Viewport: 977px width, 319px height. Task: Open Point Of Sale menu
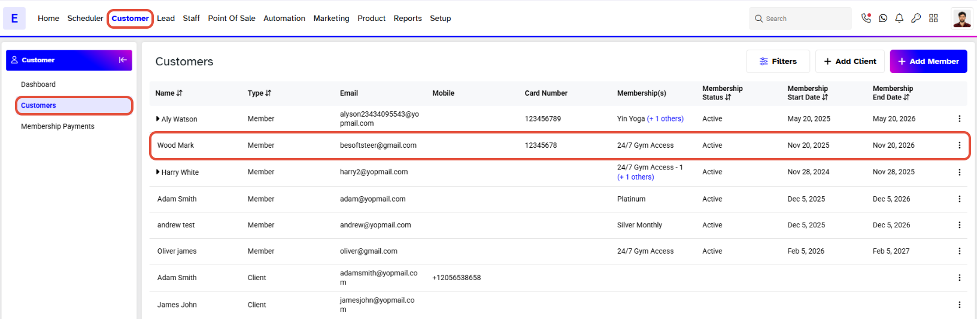tap(232, 19)
